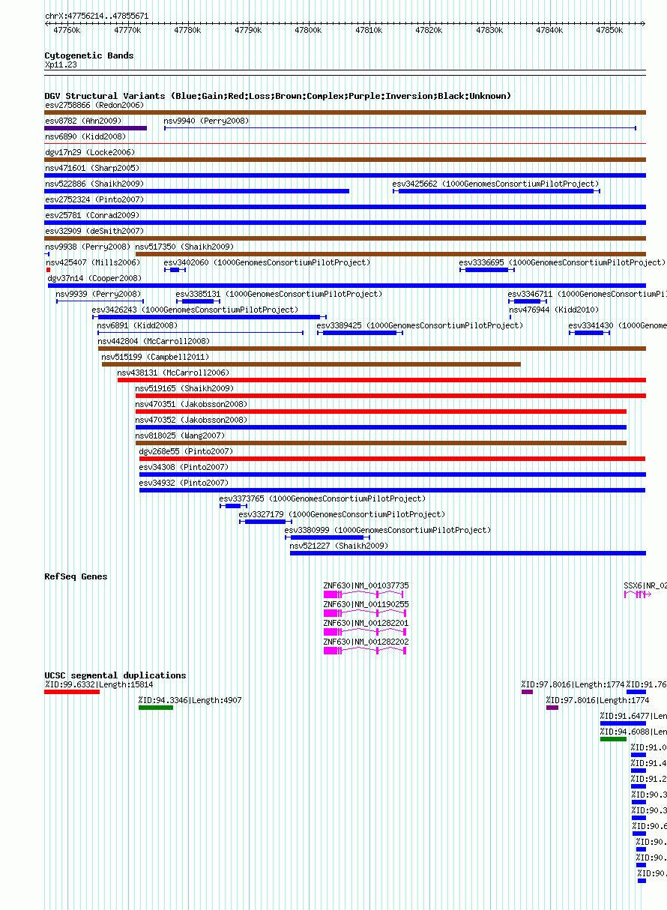Open the UCSC segmental duplications track title

click(115, 675)
